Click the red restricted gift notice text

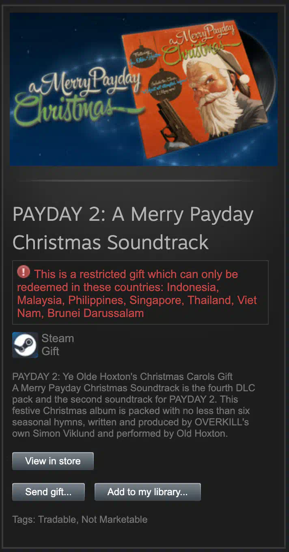[x=137, y=293]
